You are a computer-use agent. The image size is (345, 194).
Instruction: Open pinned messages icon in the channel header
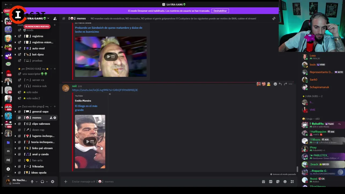(274, 19)
